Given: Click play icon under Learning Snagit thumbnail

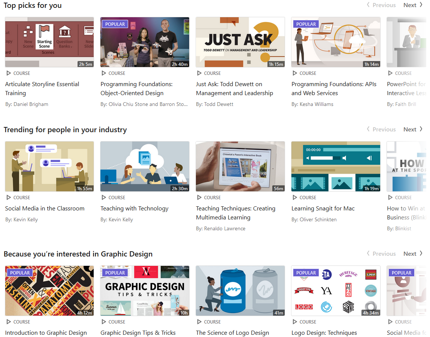Looking at the screenshot, I should click(295, 197).
